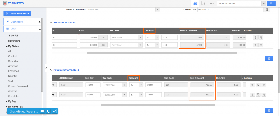280x116 pixels.
Task: Open Tax Code dropdown for first service row
Action: (x=126, y=37)
